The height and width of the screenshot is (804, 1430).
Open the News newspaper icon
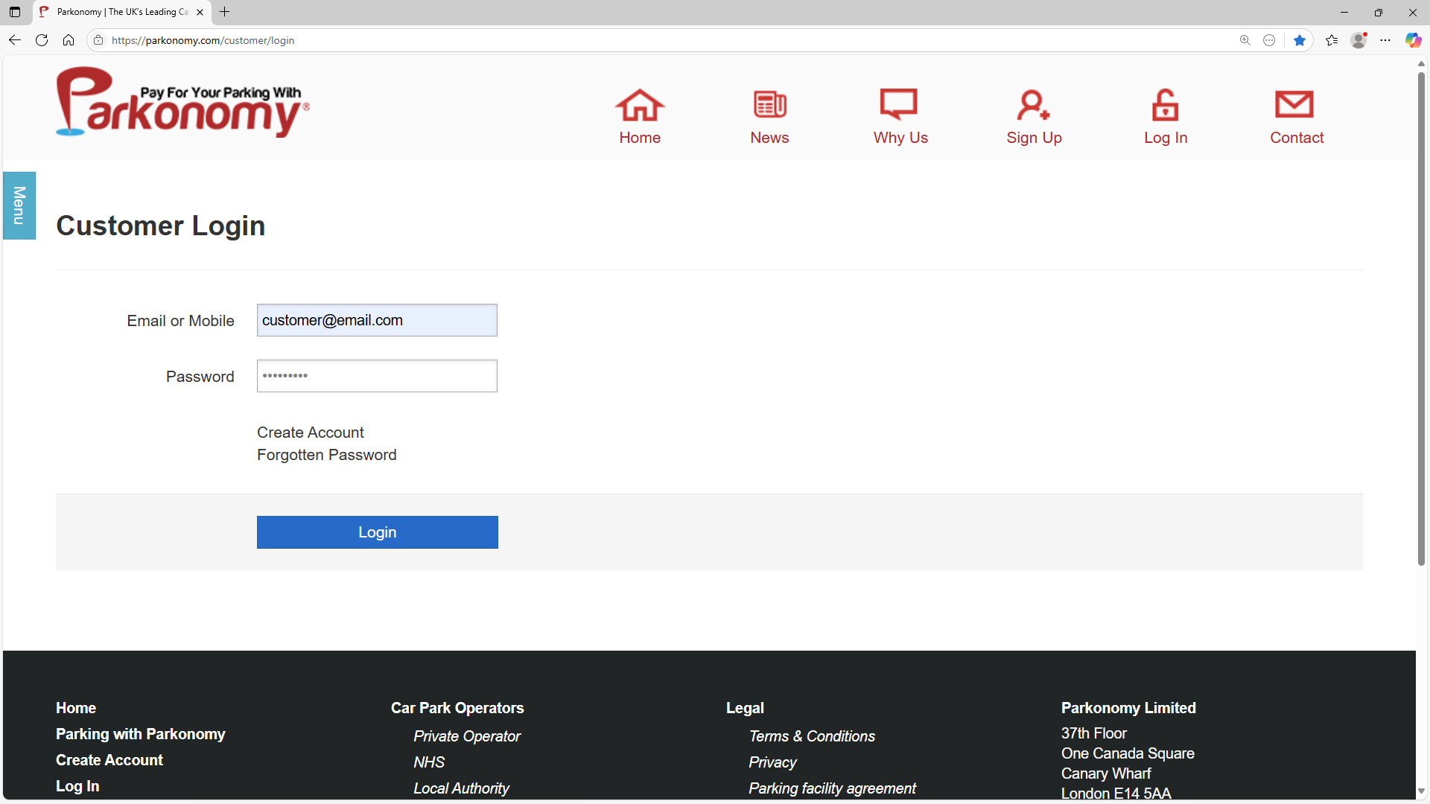(x=769, y=105)
